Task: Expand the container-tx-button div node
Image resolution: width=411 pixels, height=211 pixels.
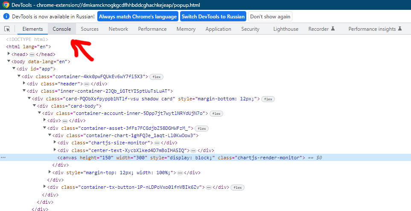Action: point(44,187)
